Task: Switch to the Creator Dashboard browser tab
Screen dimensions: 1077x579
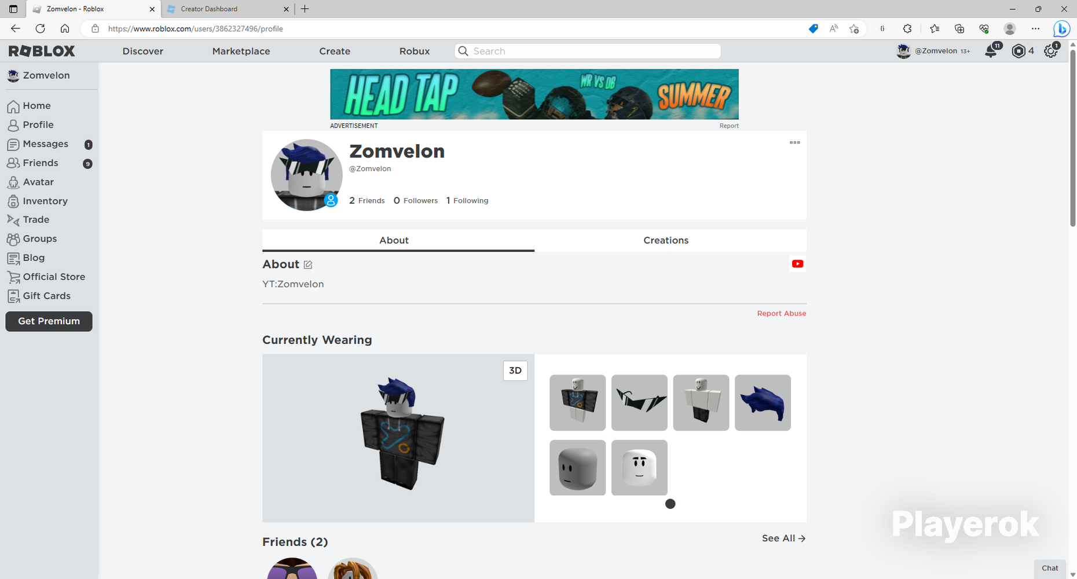Action: (x=228, y=9)
